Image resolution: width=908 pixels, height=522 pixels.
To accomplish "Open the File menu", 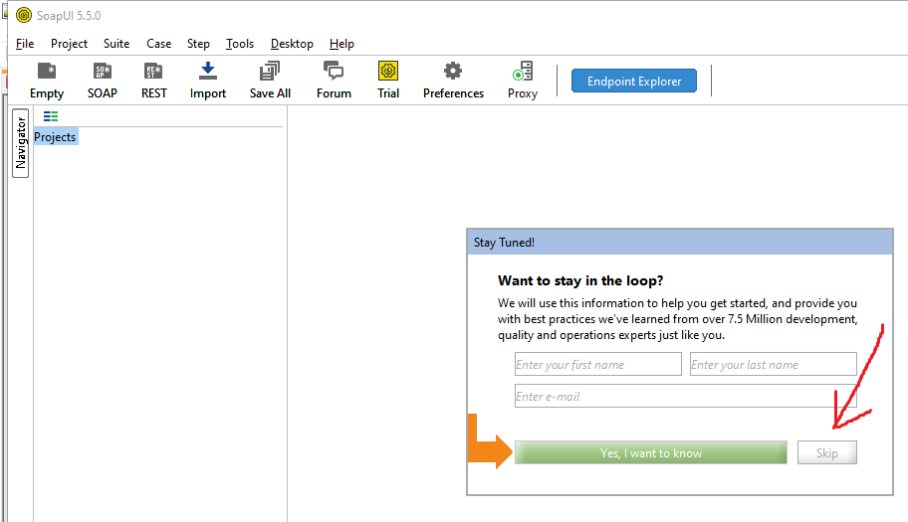I will [25, 44].
